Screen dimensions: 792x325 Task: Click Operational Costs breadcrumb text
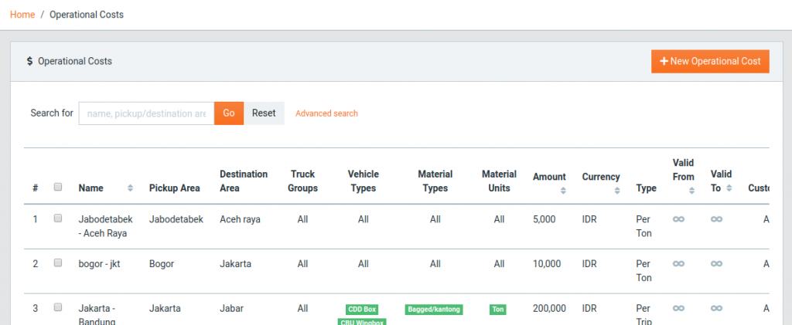[87, 15]
